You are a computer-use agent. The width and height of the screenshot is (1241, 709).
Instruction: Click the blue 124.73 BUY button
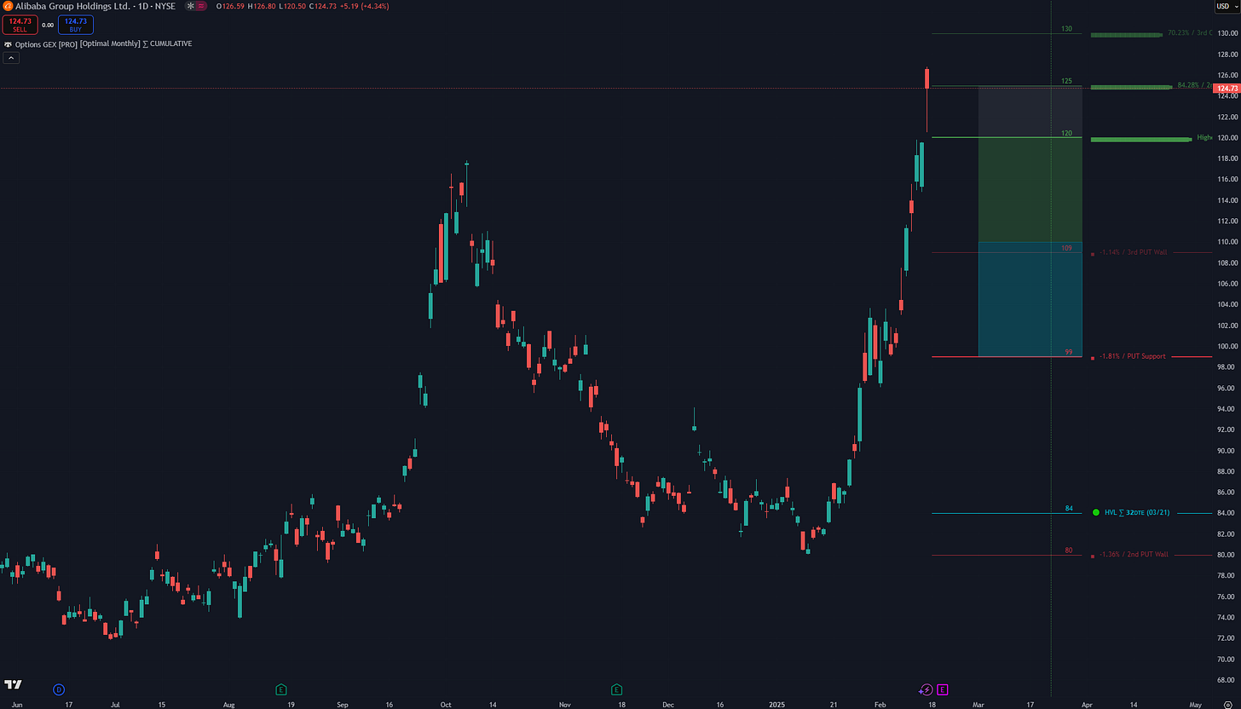[76, 25]
